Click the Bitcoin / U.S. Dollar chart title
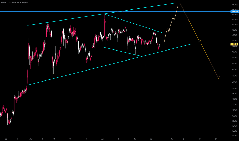 14,3
